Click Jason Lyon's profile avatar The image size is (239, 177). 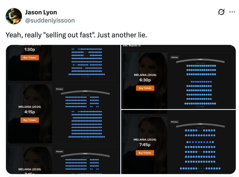coord(14,16)
